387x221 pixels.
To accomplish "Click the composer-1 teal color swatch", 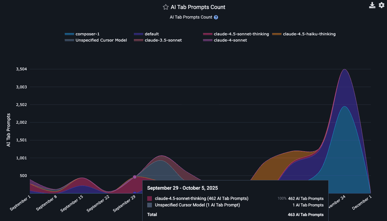I will 69,34.
